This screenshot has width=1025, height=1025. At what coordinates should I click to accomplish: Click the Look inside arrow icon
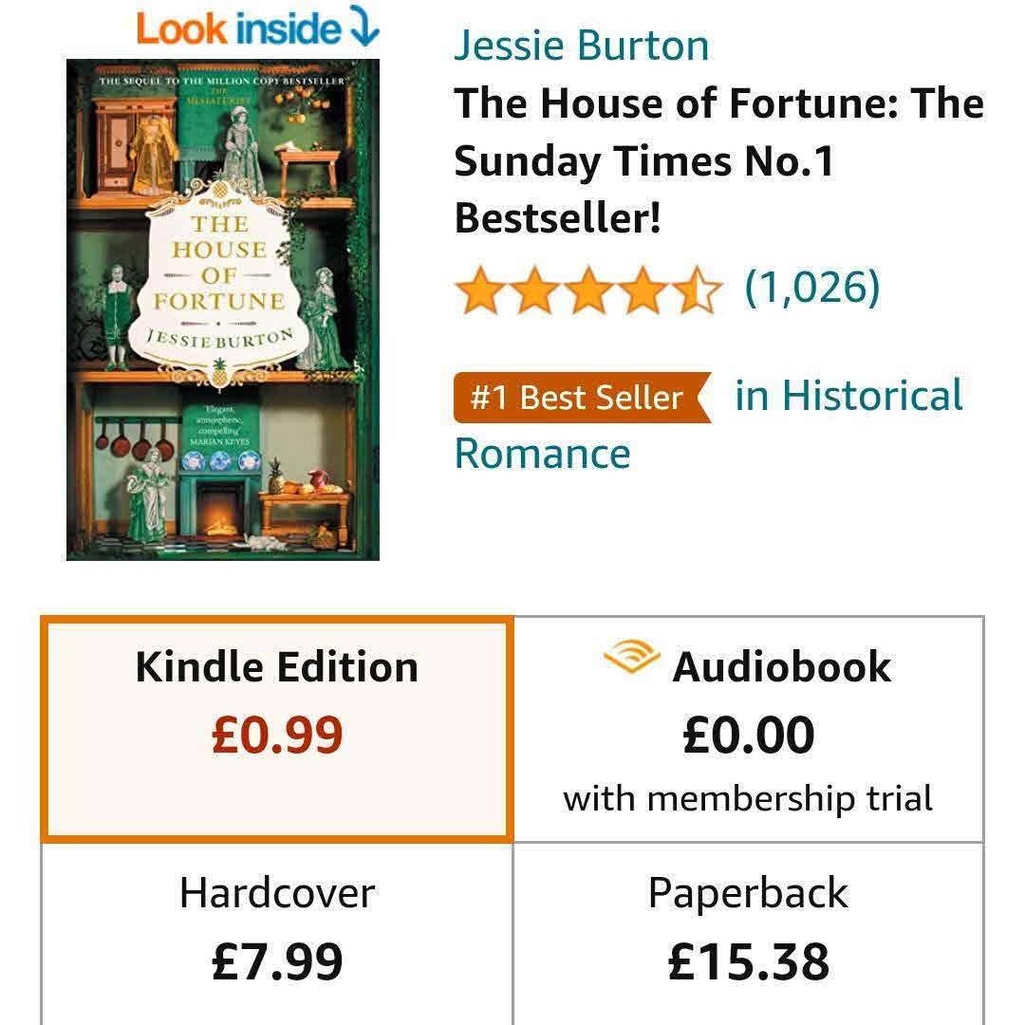pos(364,27)
